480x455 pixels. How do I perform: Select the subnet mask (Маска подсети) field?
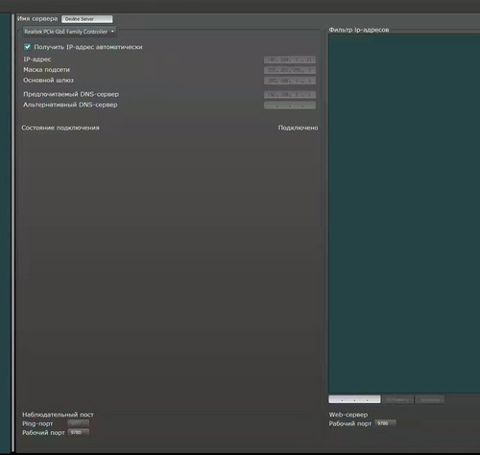290,70
